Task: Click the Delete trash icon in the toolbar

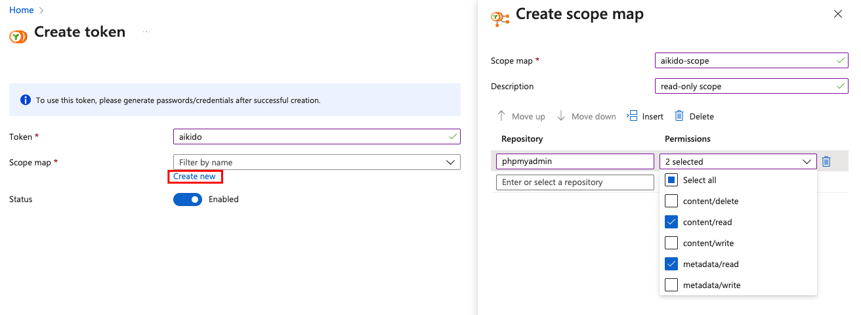Action: (x=679, y=116)
